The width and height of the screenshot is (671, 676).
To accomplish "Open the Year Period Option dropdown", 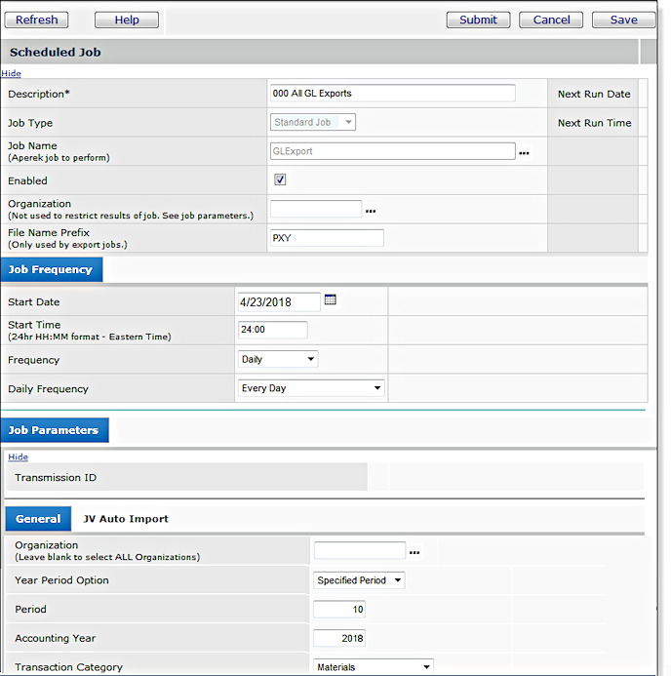I will pyautogui.click(x=359, y=580).
